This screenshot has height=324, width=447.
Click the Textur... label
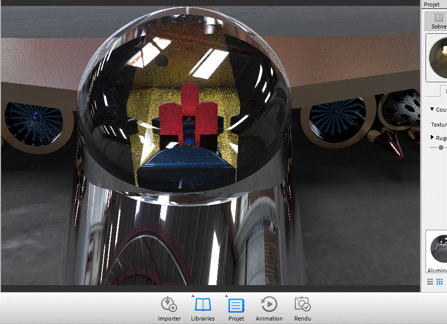[x=439, y=125]
